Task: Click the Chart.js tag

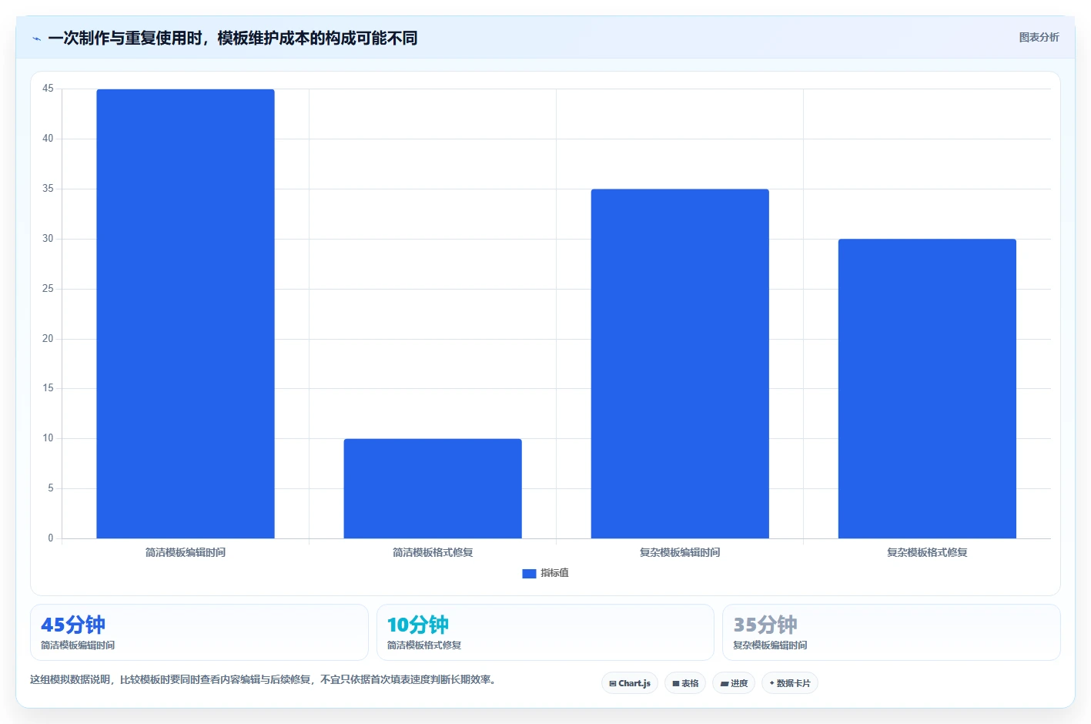Action: point(630,683)
